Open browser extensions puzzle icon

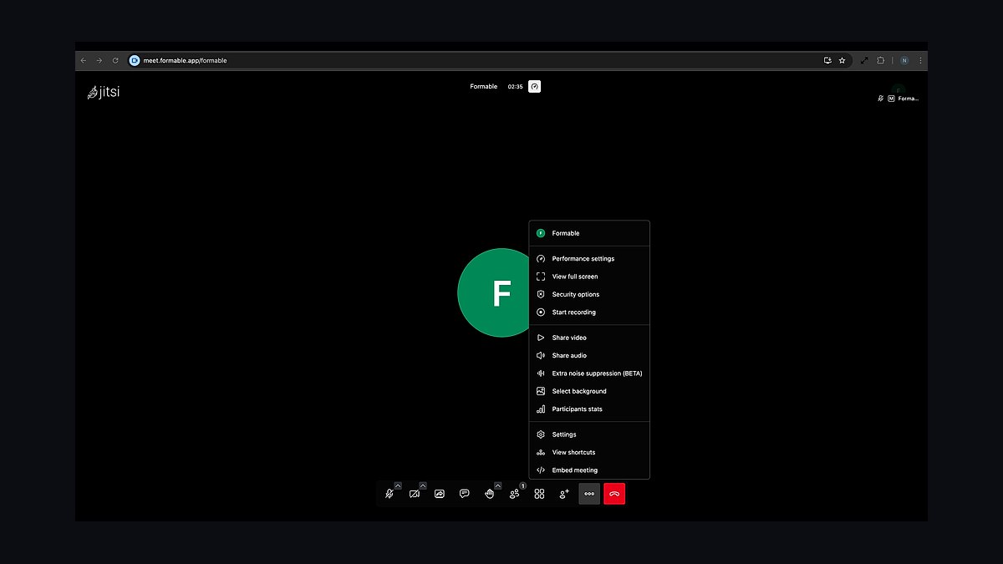click(x=880, y=60)
